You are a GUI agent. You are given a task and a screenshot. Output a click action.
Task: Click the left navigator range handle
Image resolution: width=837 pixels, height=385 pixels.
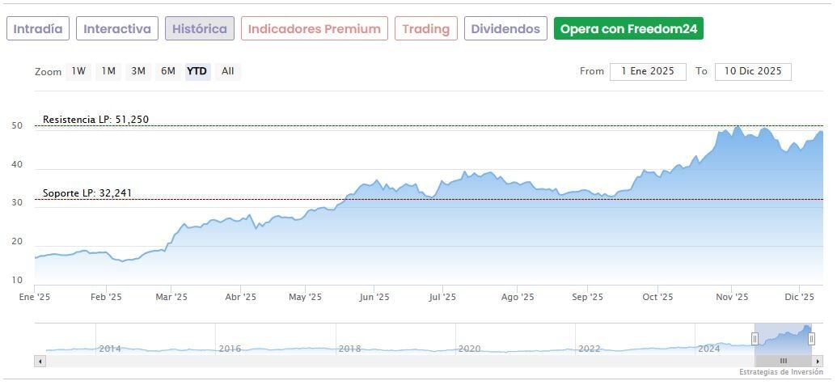pos(755,339)
